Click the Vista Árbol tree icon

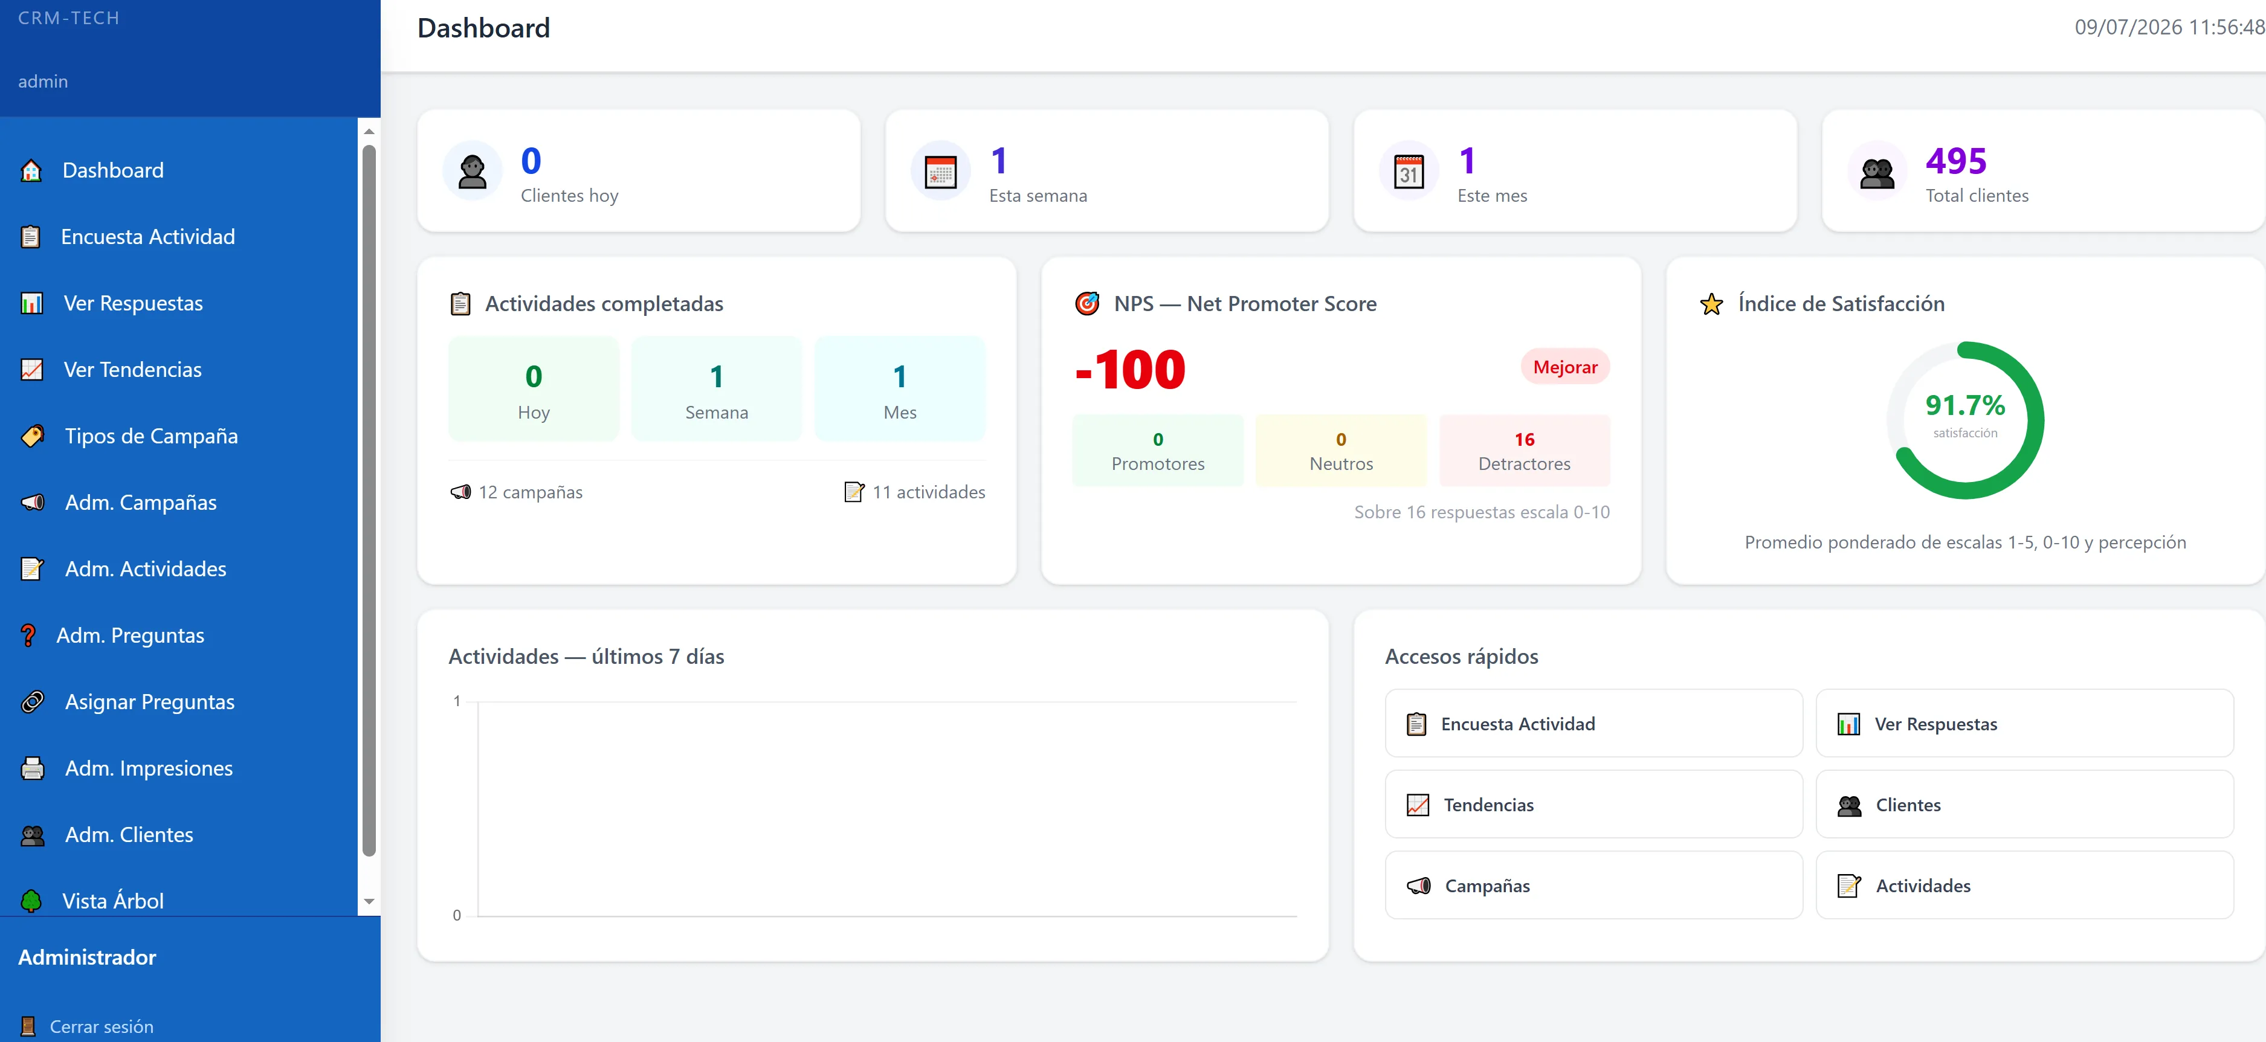tap(31, 901)
